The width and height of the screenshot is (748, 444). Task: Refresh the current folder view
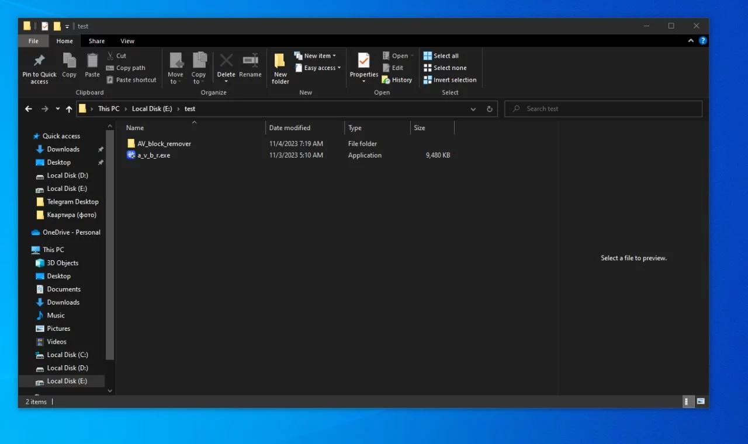tap(490, 109)
